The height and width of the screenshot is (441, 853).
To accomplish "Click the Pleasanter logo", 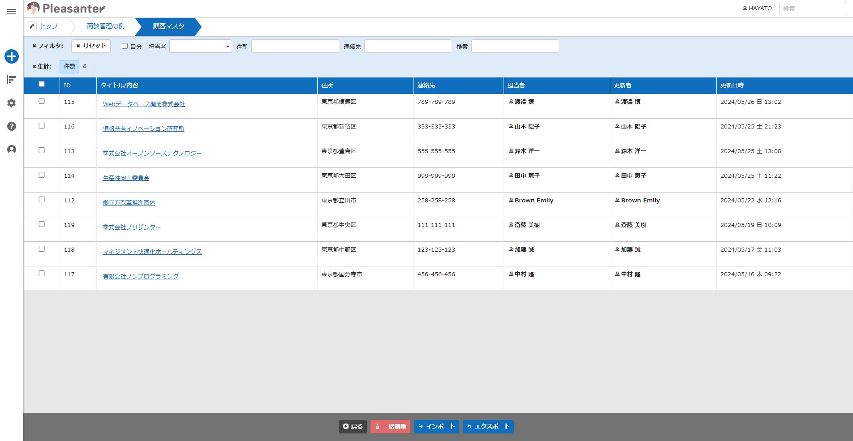I will pyautogui.click(x=66, y=8).
